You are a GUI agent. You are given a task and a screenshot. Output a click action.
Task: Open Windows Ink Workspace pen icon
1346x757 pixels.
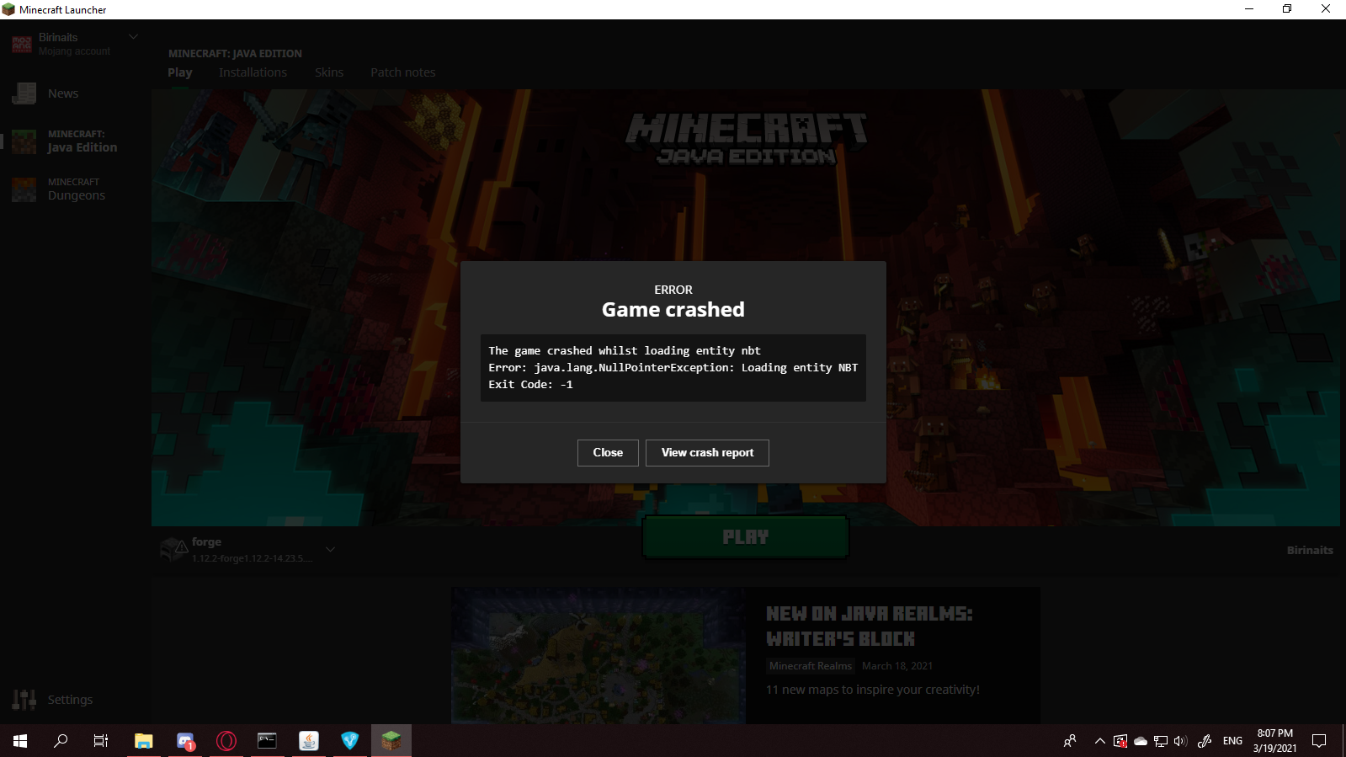tap(1205, 741)
